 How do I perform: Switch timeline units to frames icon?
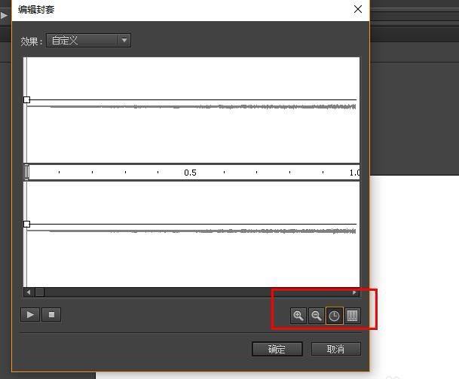tap(353, 316)
